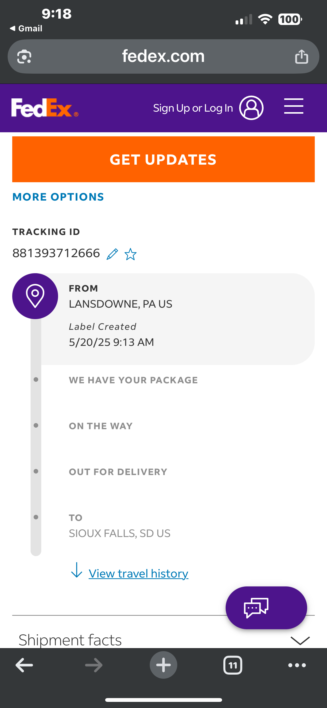Expand the Shipment facts section
The height and width of the screenshot is (708, 327).
pyautogui.click(x=300, y=640)
